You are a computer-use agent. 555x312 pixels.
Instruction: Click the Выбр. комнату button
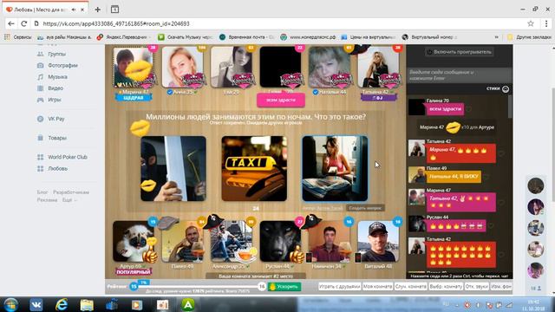click(x=446, y=287)
